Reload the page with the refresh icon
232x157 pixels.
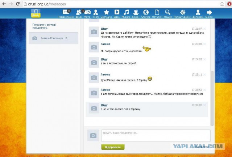18,4
